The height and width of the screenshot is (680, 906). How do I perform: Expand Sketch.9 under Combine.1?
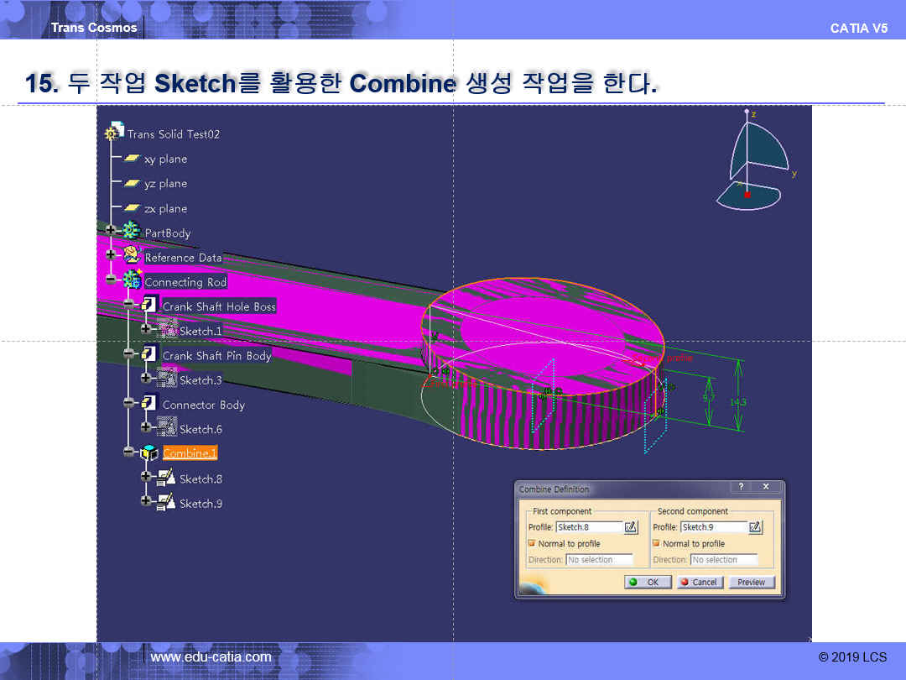click(146, 501)
